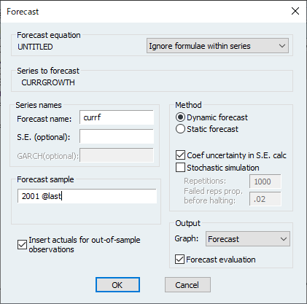Click the GARCH(optional) input field
307x304 pixels.
click(x=117, y=155)
